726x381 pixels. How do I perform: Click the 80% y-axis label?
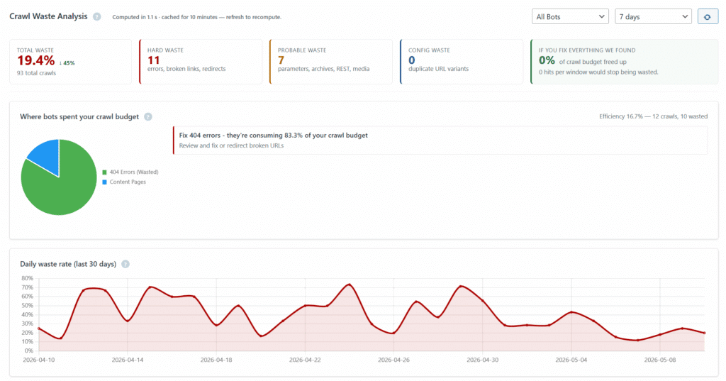point(28,278)
